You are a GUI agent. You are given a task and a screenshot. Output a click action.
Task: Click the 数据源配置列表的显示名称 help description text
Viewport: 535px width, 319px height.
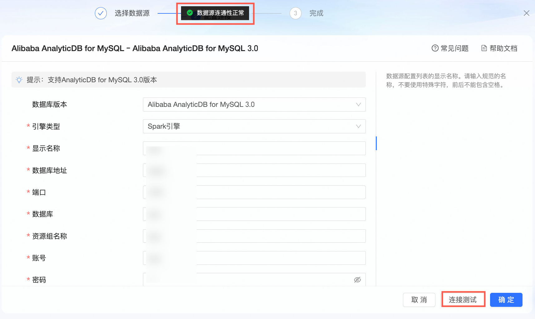[446, 80]
